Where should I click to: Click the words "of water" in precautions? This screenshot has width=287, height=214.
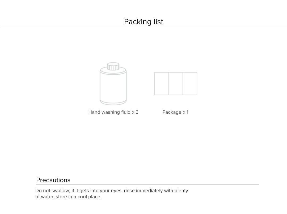44,197
